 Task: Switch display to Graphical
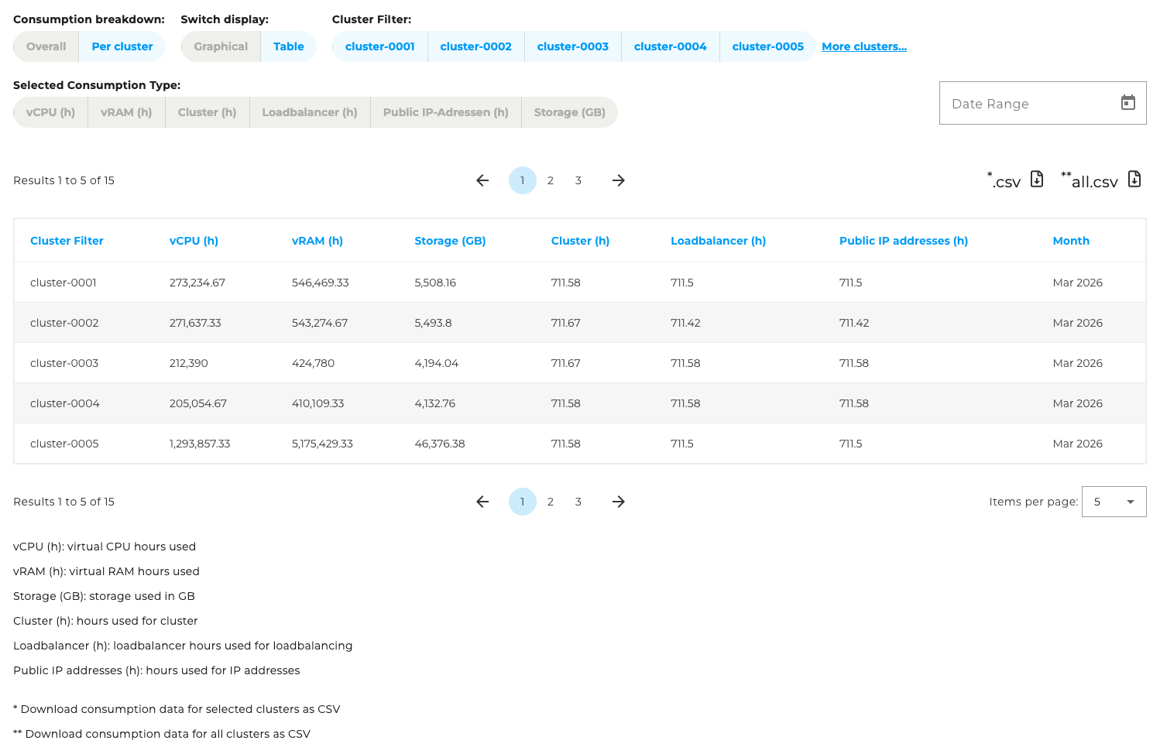[221, 46]
